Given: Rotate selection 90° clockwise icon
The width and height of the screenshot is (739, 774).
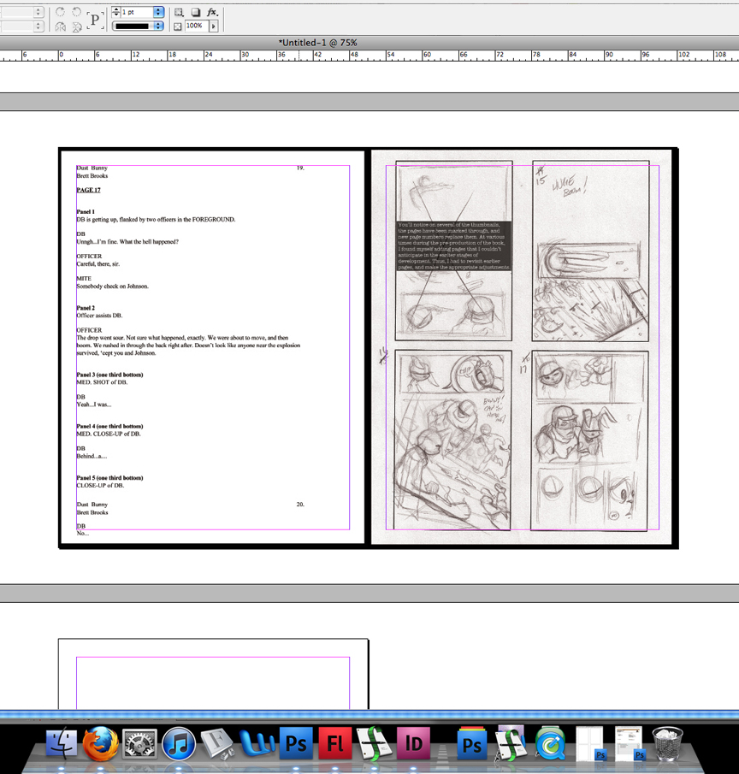Looking at the screenshot, I should 60,12.
